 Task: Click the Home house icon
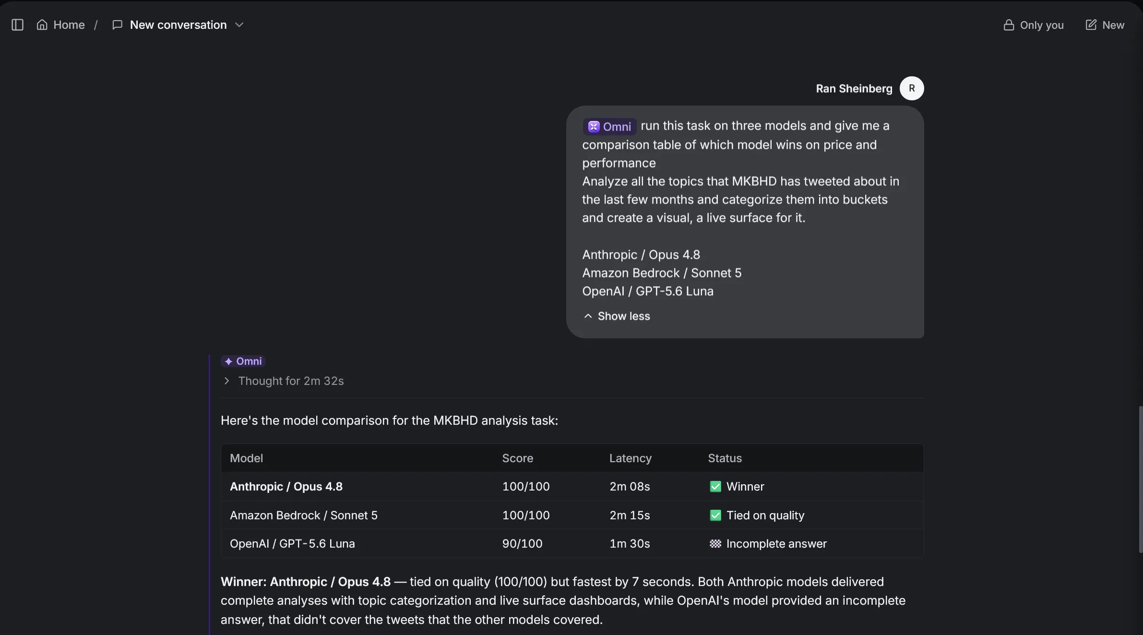pos(42,25)
